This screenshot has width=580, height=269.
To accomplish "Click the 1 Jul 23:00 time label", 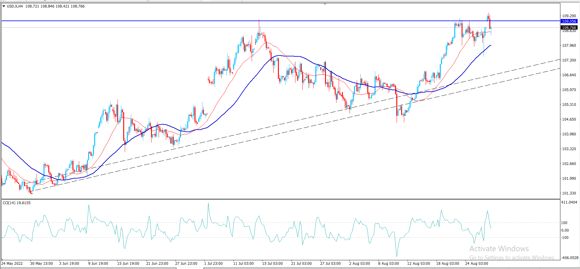I will tap(213, 263).
